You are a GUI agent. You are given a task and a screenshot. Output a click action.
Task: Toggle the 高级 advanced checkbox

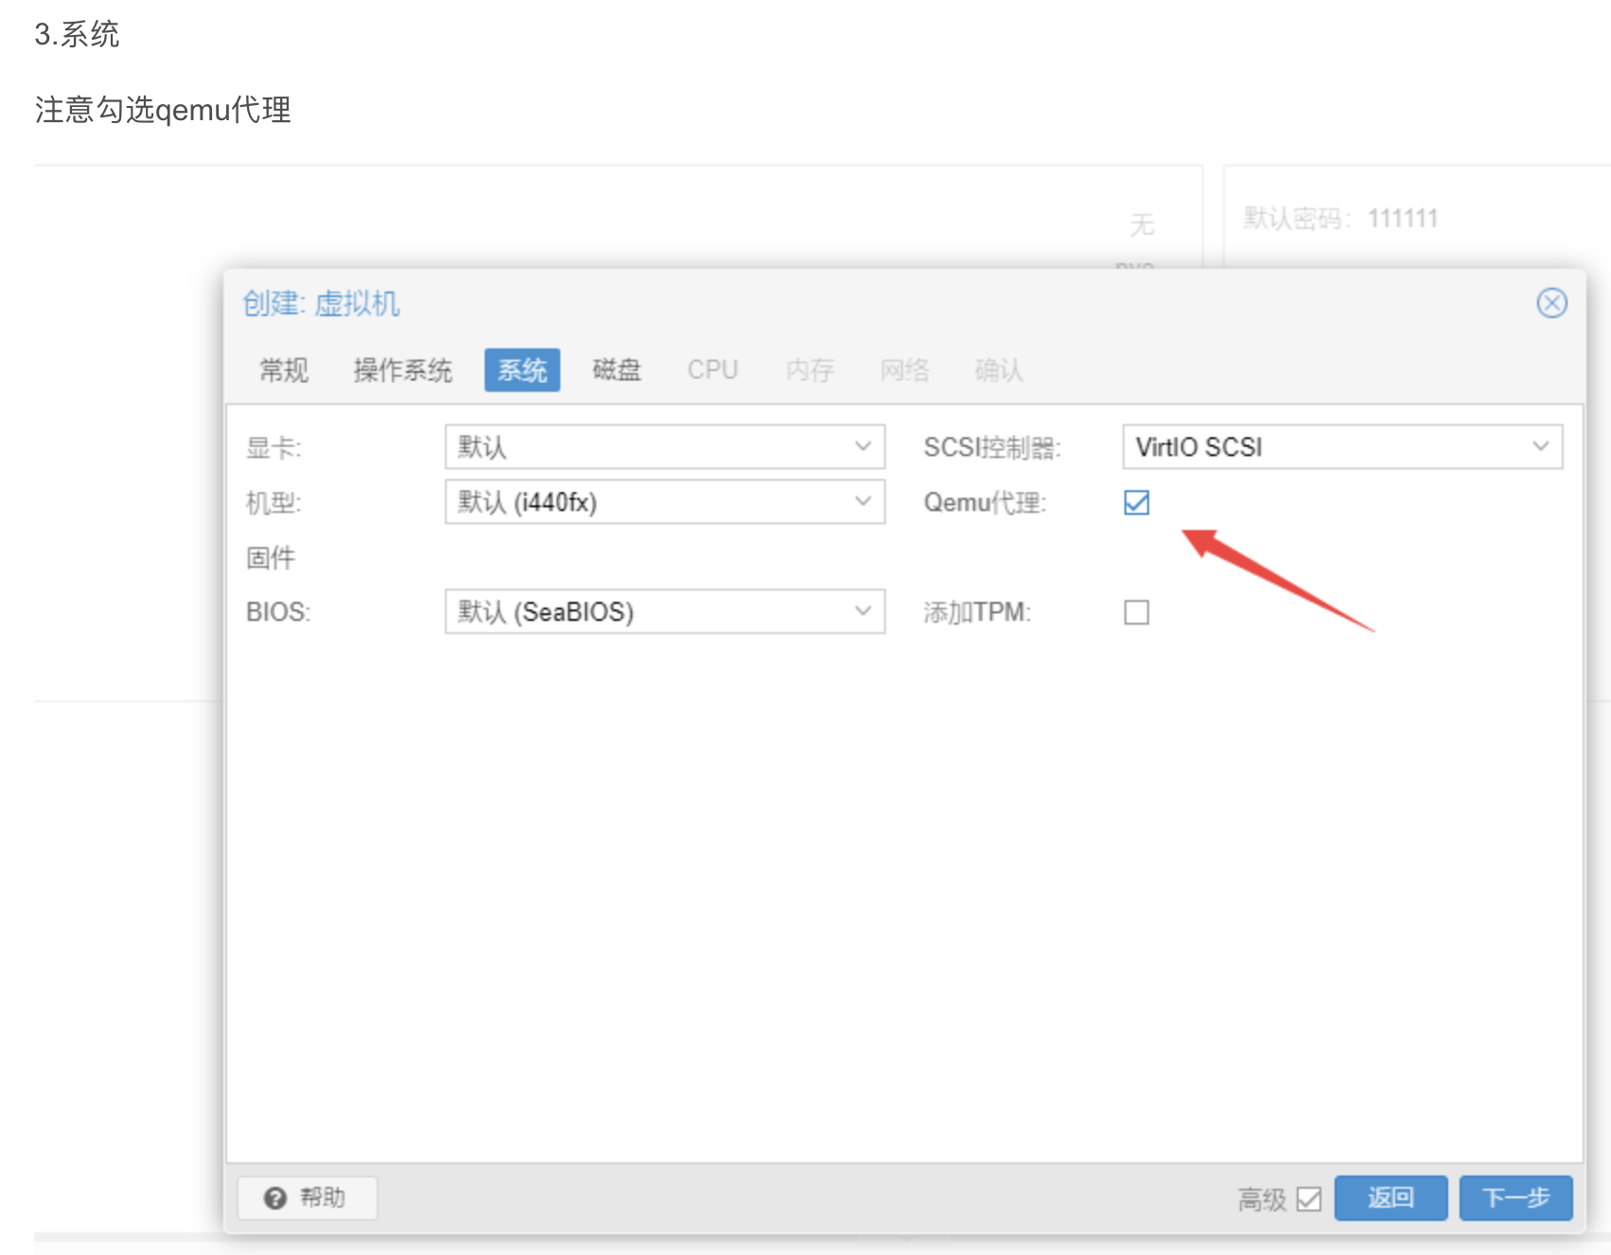click(x=1308, y=1199)
